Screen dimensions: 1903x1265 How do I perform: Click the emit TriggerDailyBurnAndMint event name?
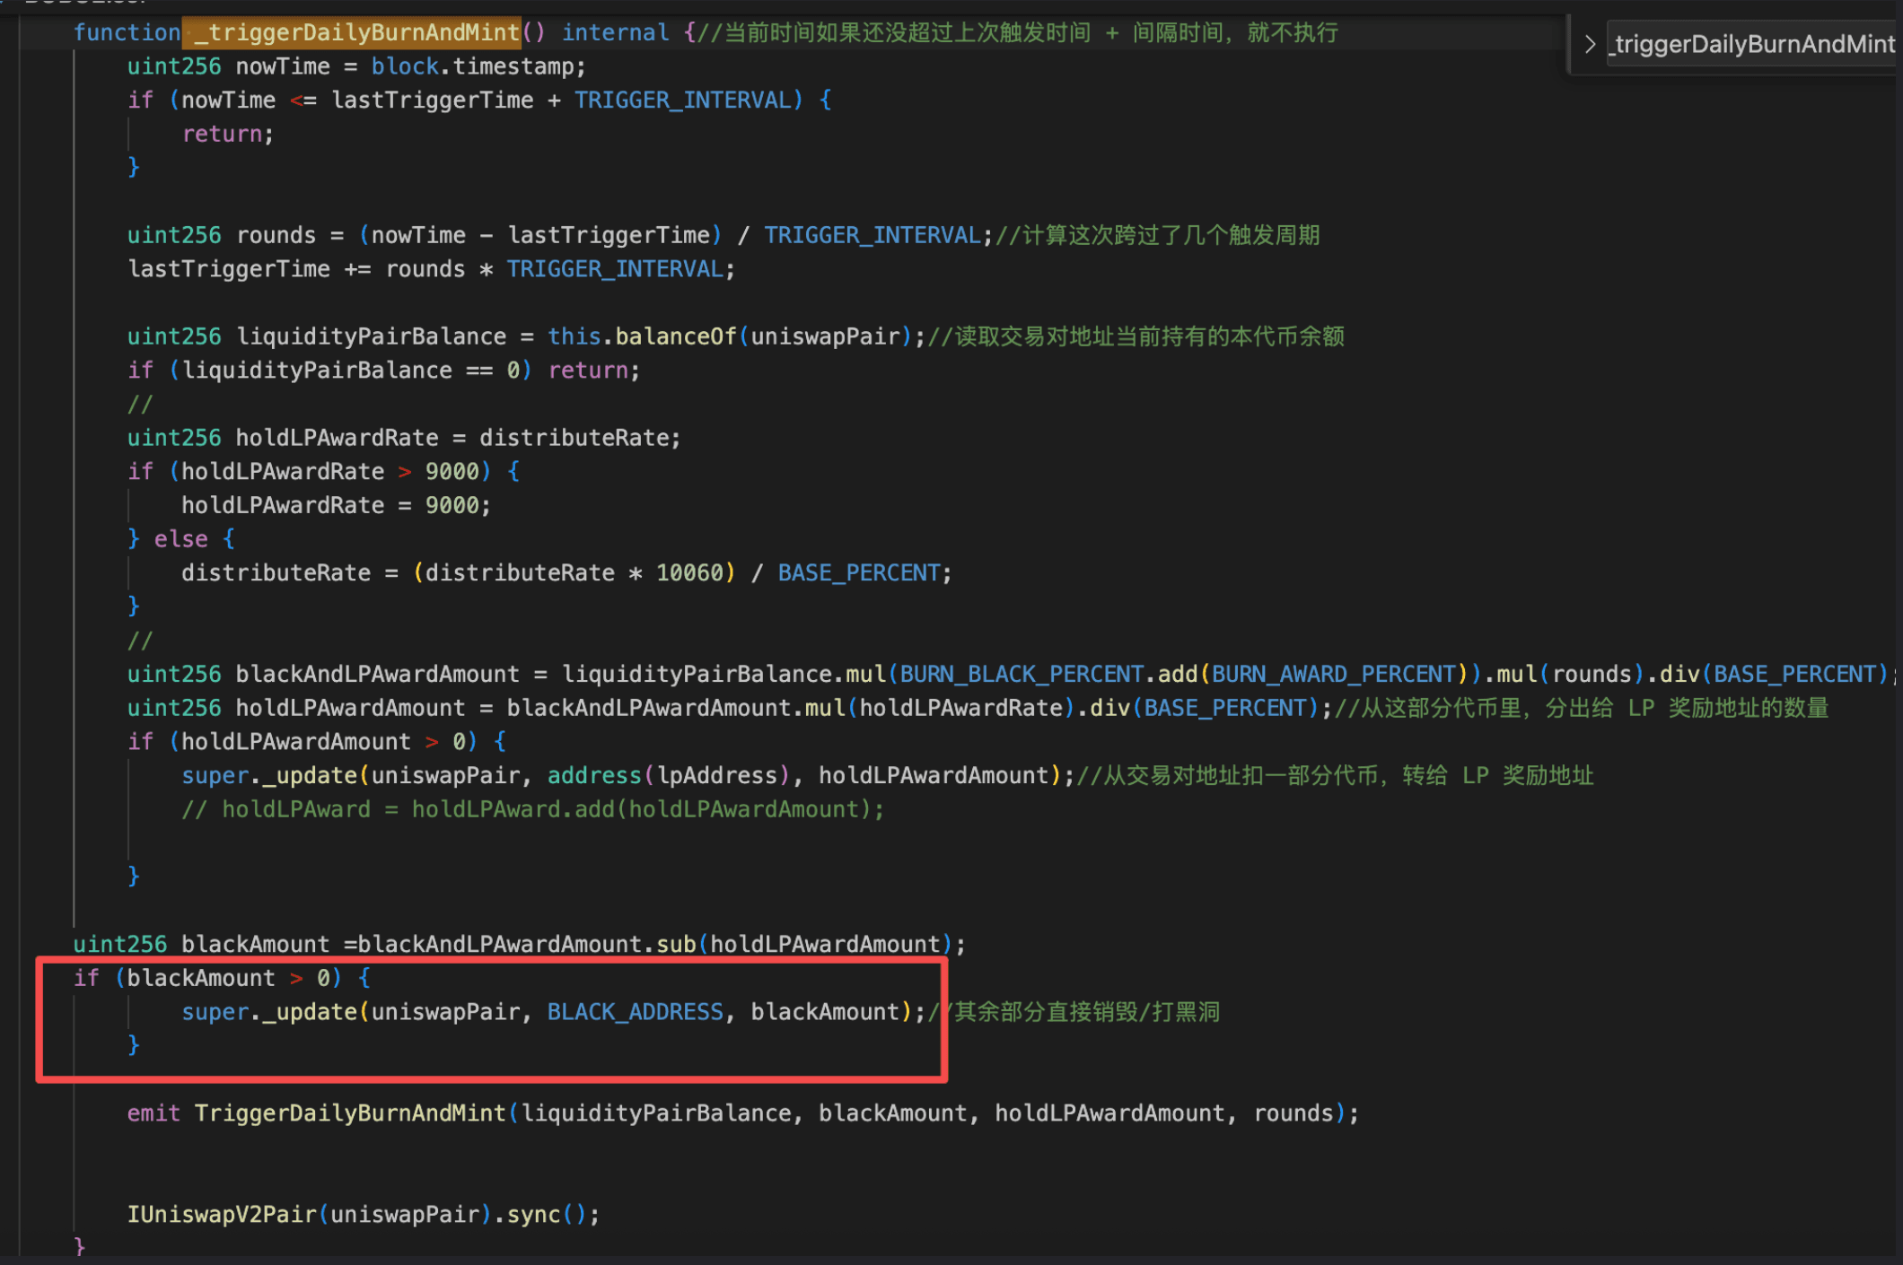[349, 1113]
